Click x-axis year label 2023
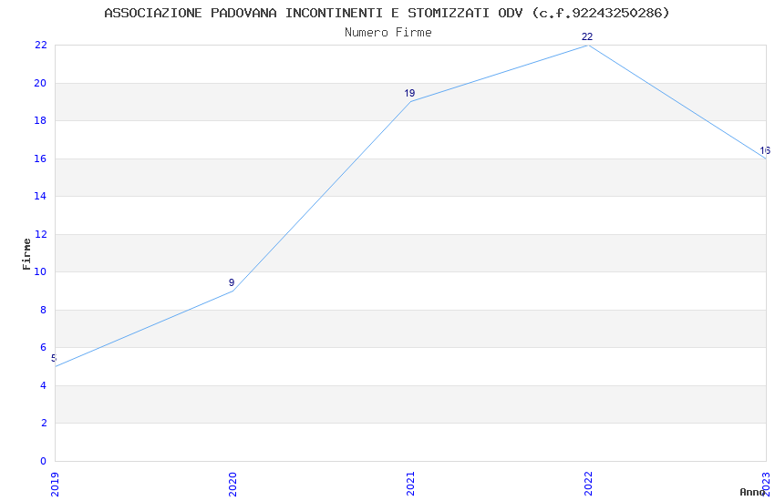775x501 pixels. (766, 484)
